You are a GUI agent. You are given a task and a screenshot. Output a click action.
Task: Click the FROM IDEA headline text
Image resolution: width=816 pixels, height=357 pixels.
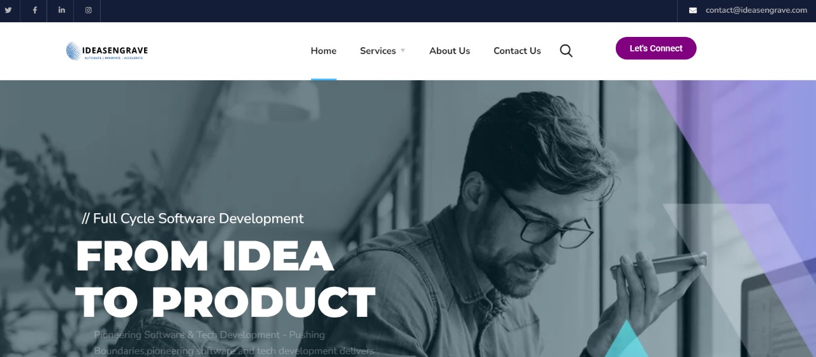(x=205, y=256)
